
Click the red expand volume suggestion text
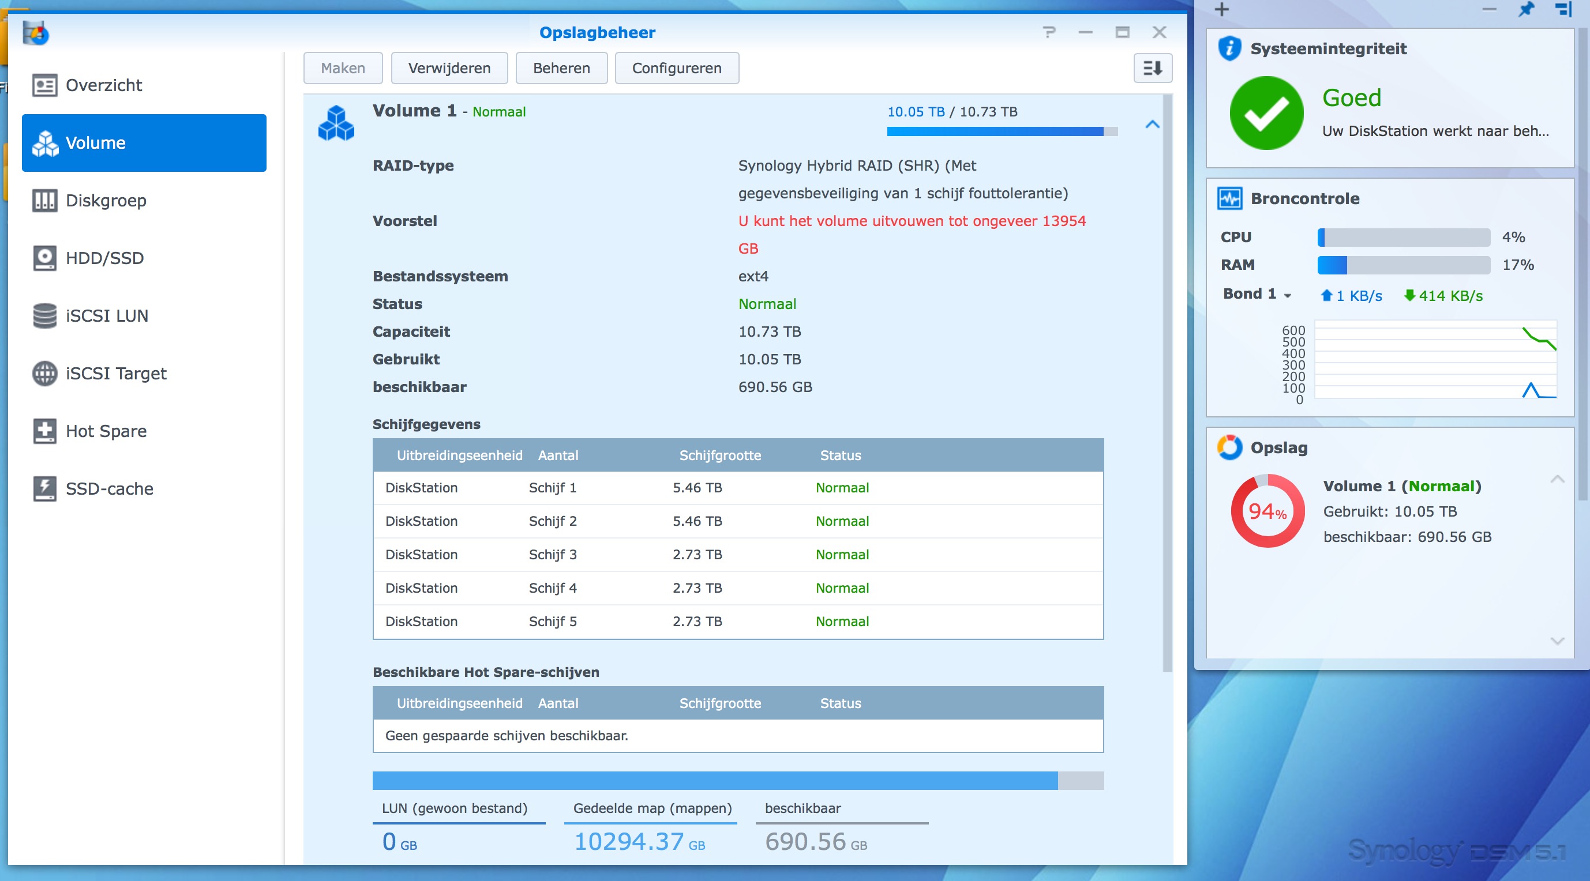(x=912, y=235)
